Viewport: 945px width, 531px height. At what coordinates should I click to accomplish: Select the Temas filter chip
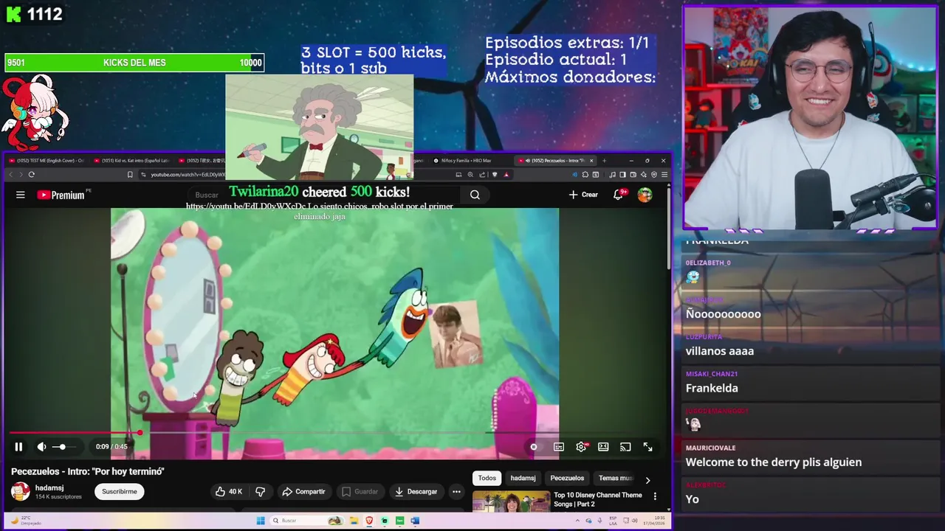click(615, 478)
